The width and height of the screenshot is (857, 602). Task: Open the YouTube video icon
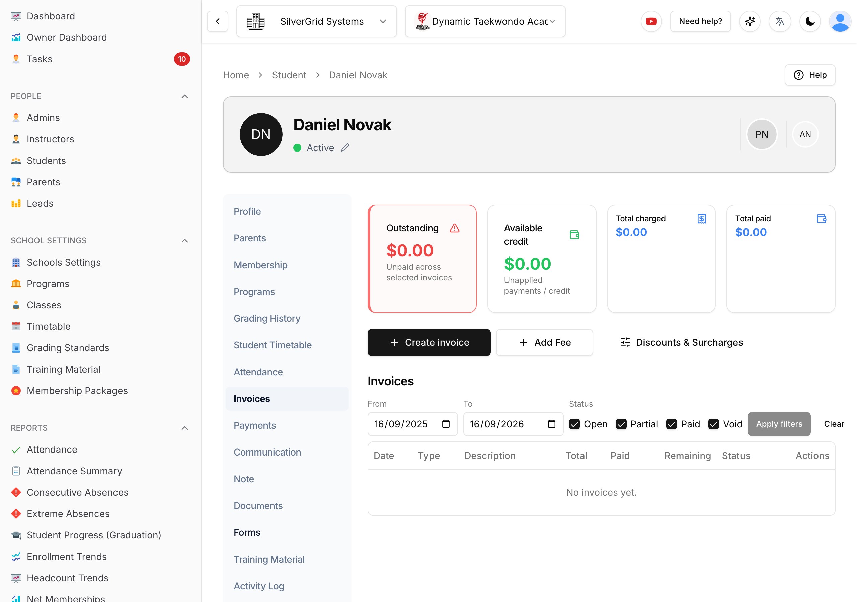pyautogui.click(x=651, y=22)
